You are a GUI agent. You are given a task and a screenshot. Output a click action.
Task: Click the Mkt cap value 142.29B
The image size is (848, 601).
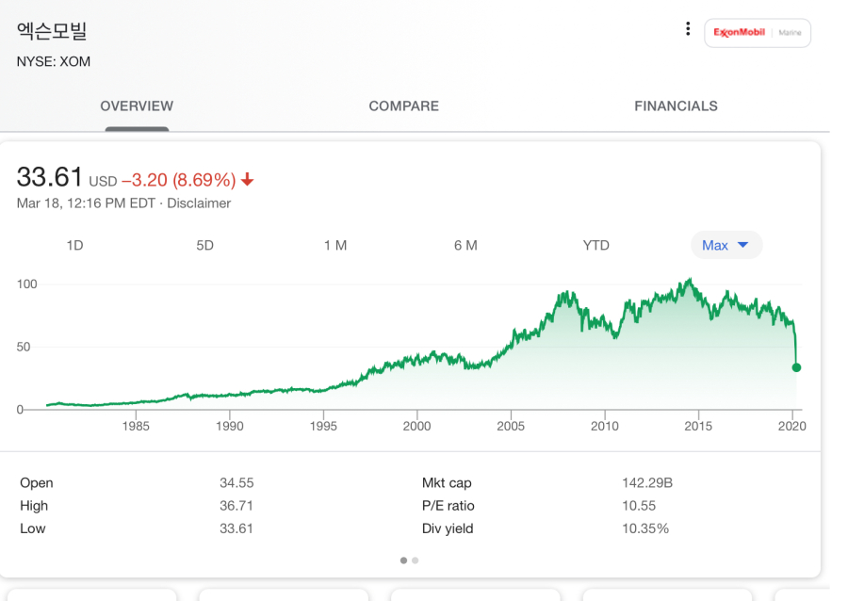(x=646, y=482)
